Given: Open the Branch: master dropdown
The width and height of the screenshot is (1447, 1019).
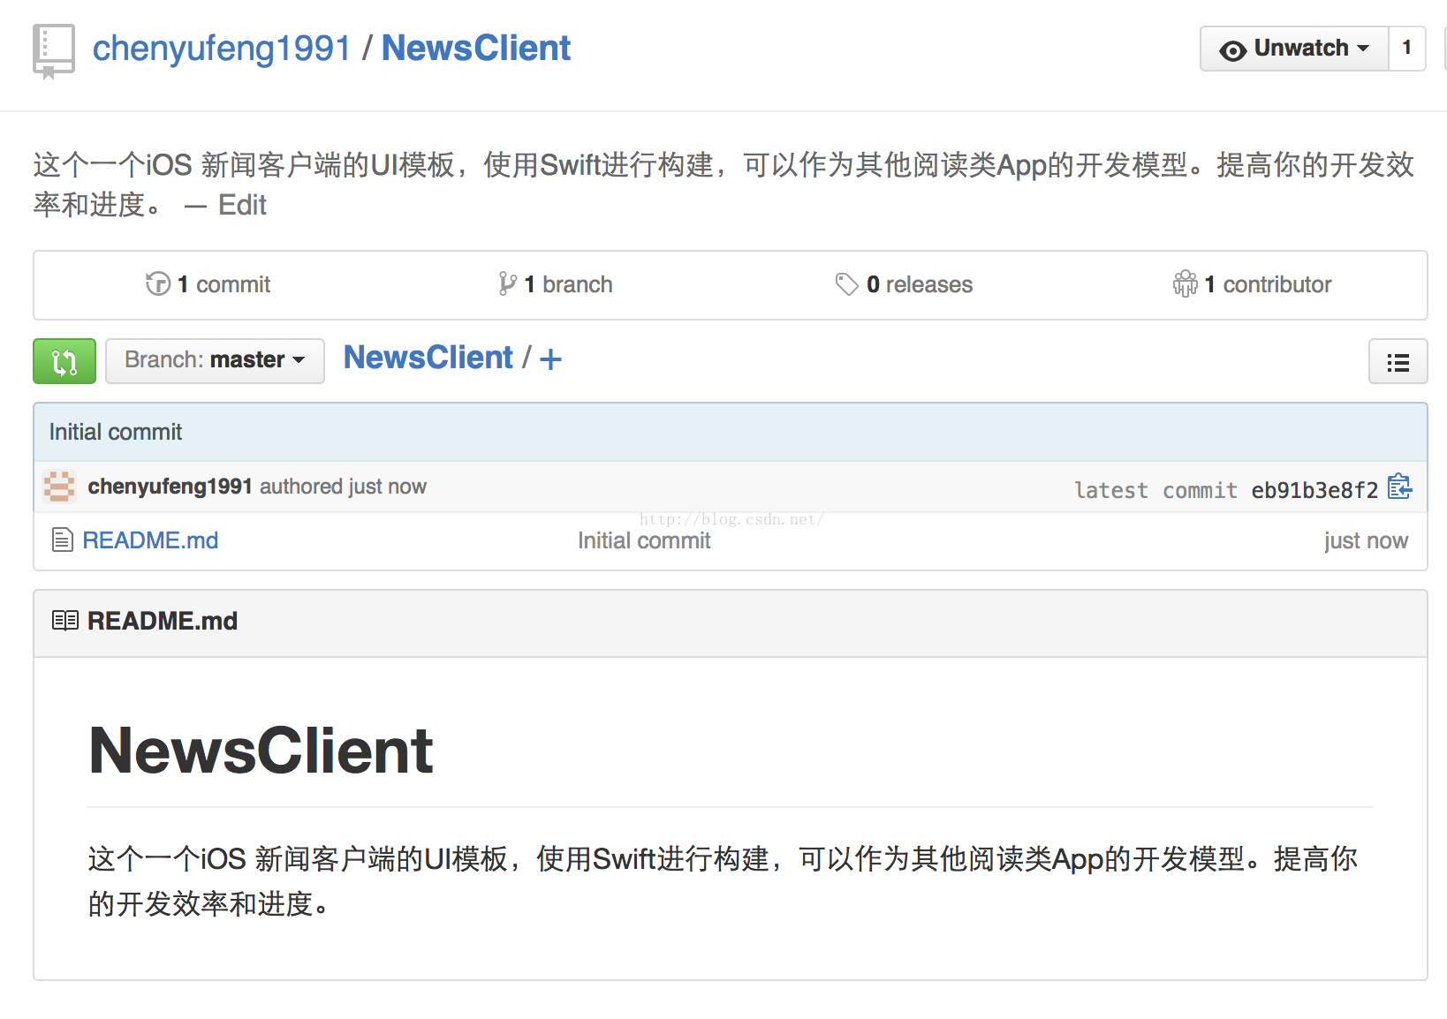Looking at the screenshot, I should click(x=215, y=361).
